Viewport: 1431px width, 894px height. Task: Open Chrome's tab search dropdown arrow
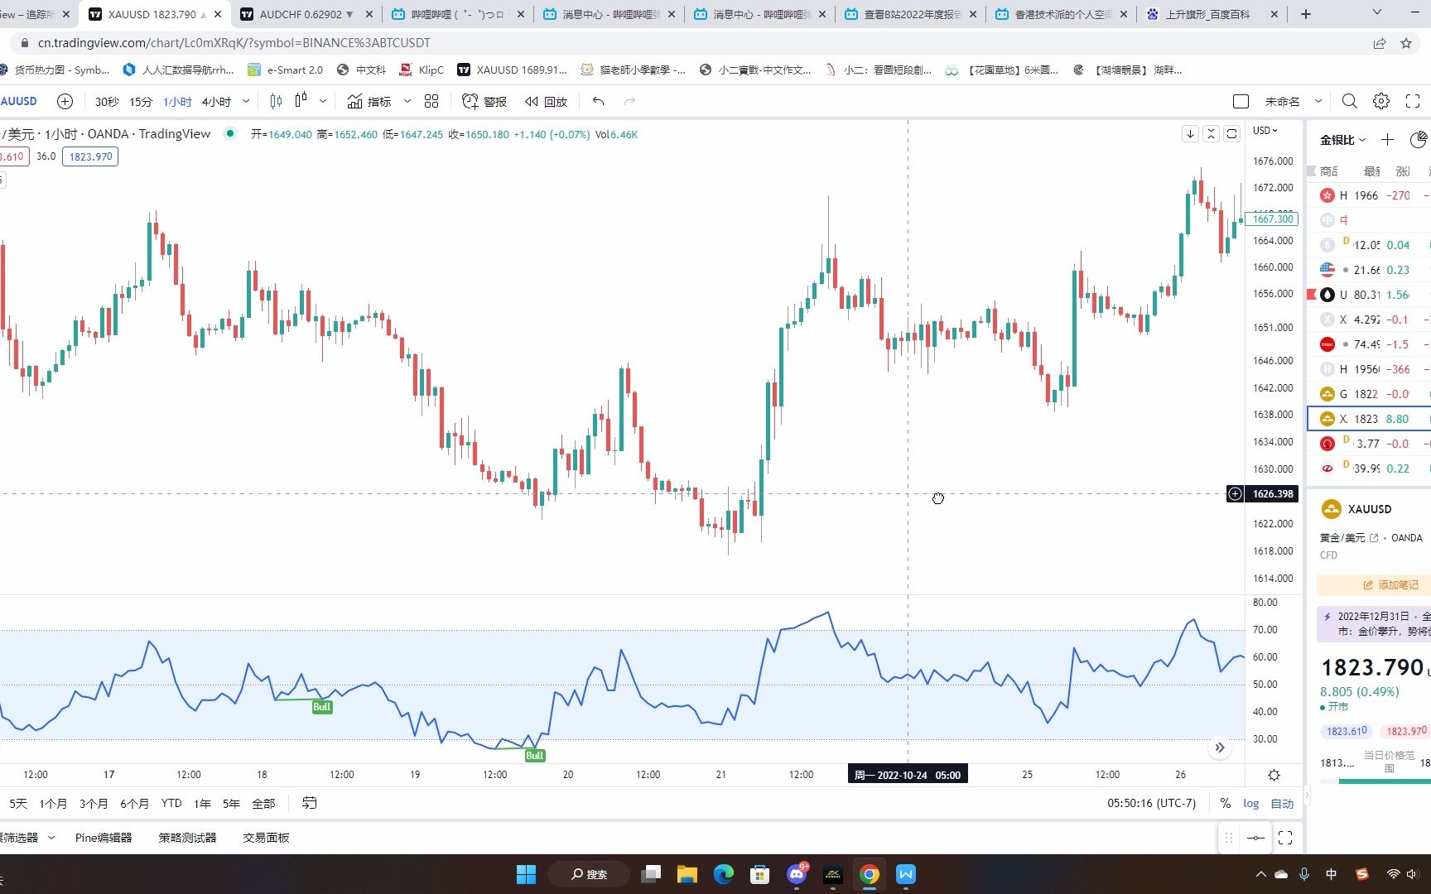(1377, 13)
